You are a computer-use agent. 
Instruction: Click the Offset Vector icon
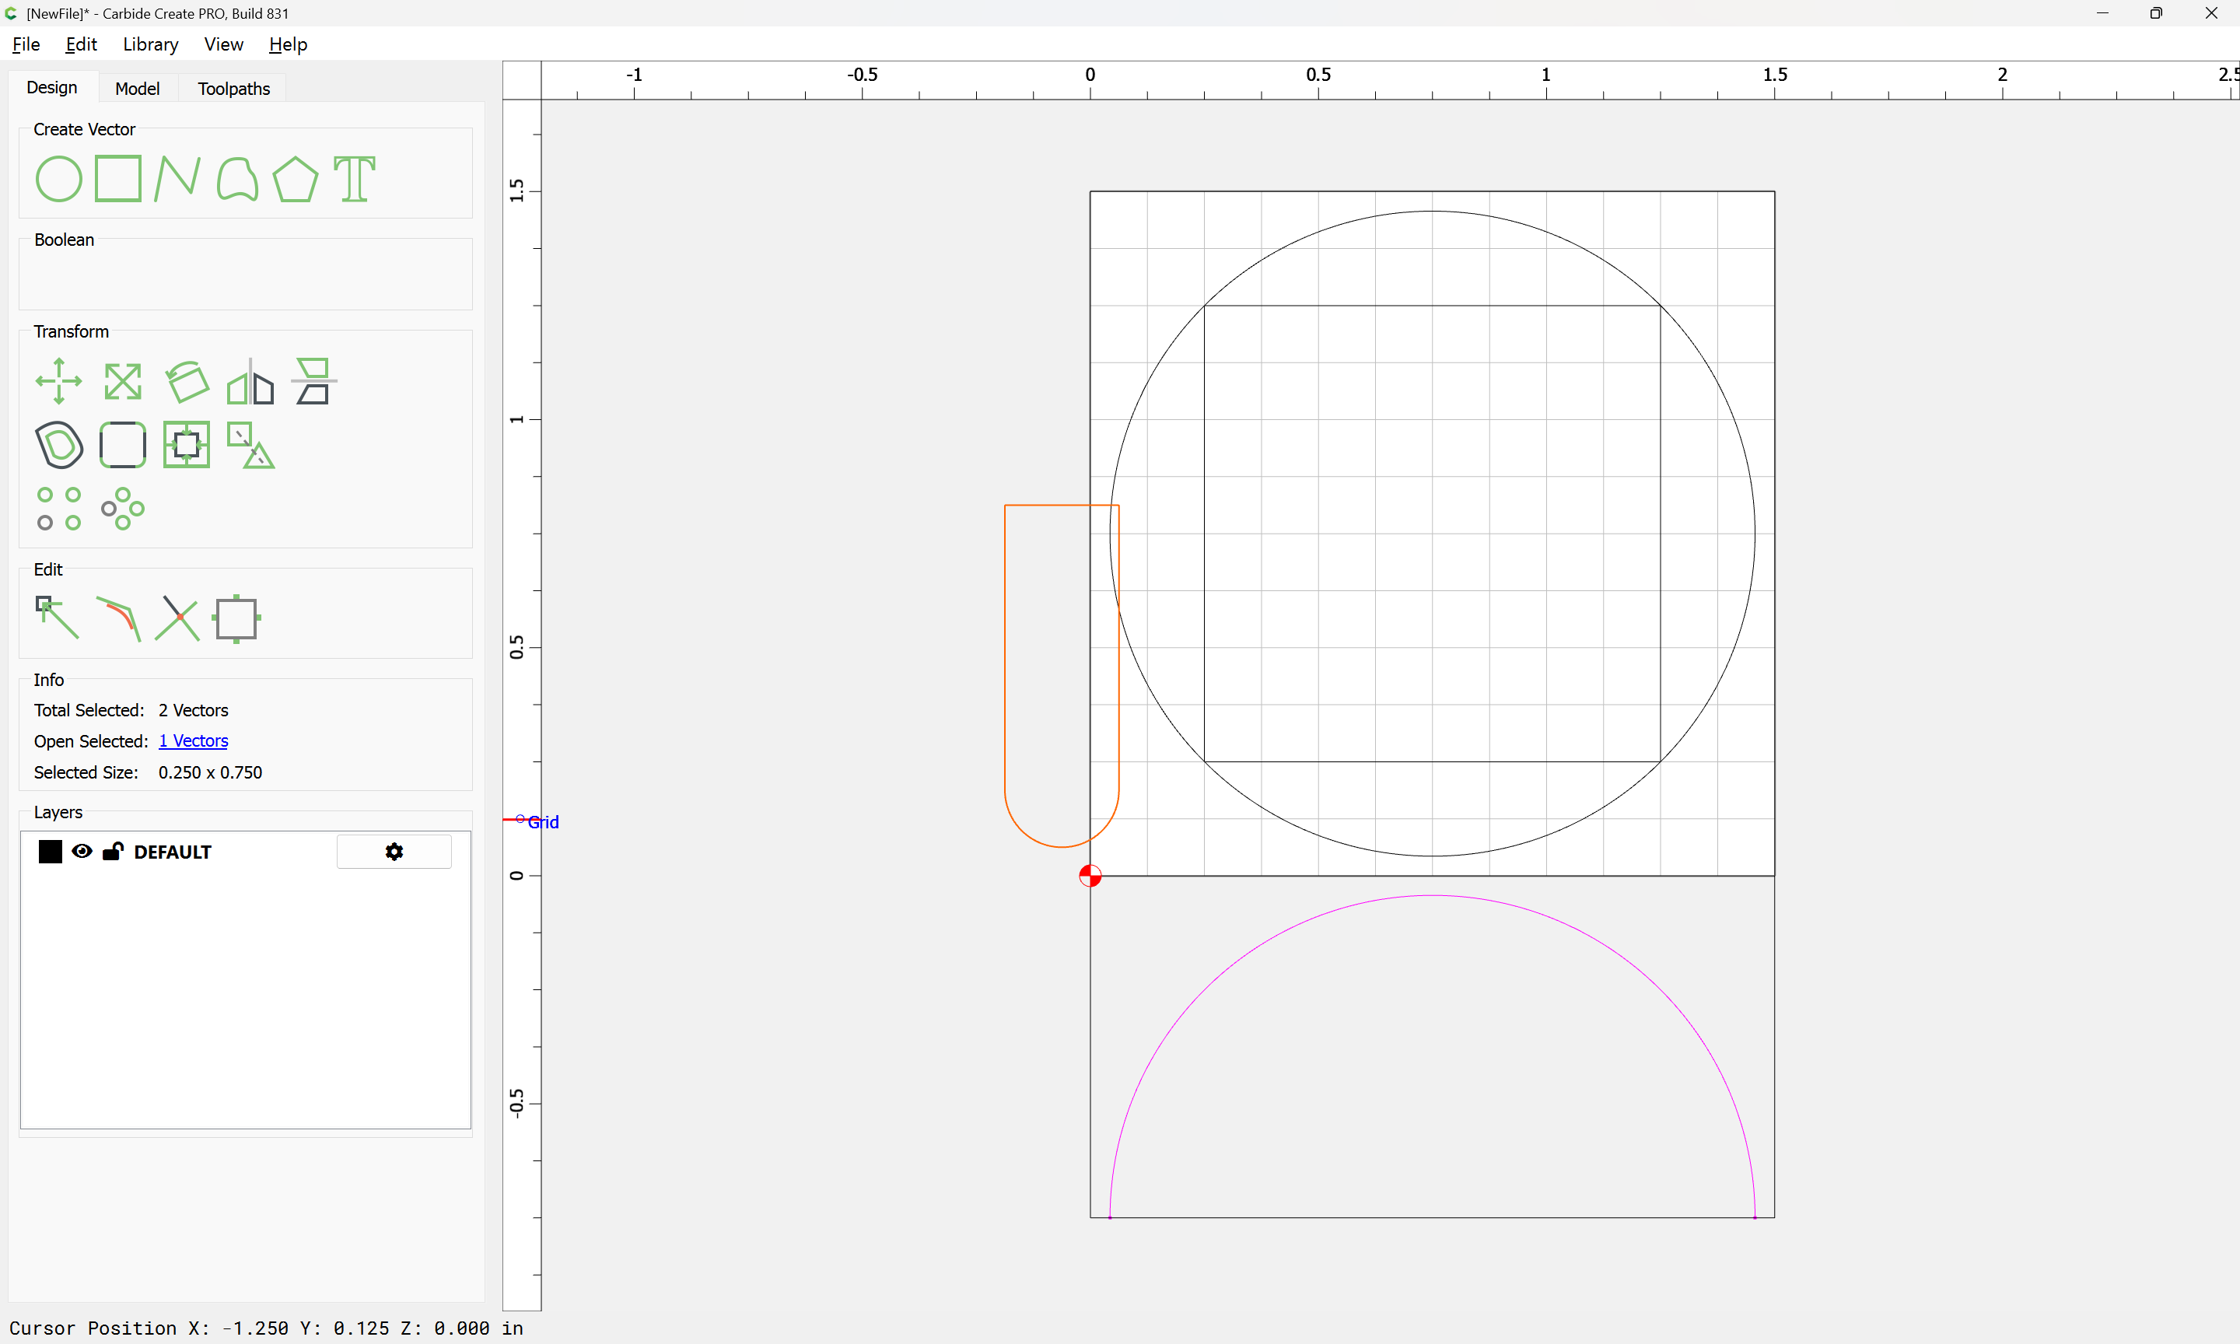(59, 445)
